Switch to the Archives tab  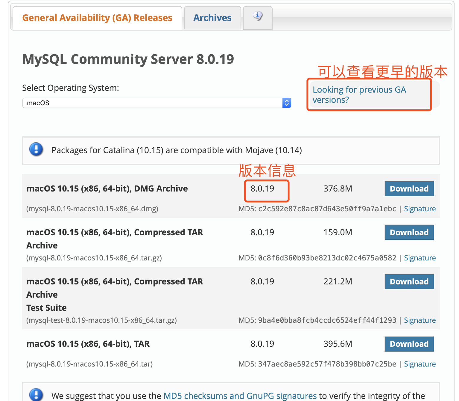[212, 18]
